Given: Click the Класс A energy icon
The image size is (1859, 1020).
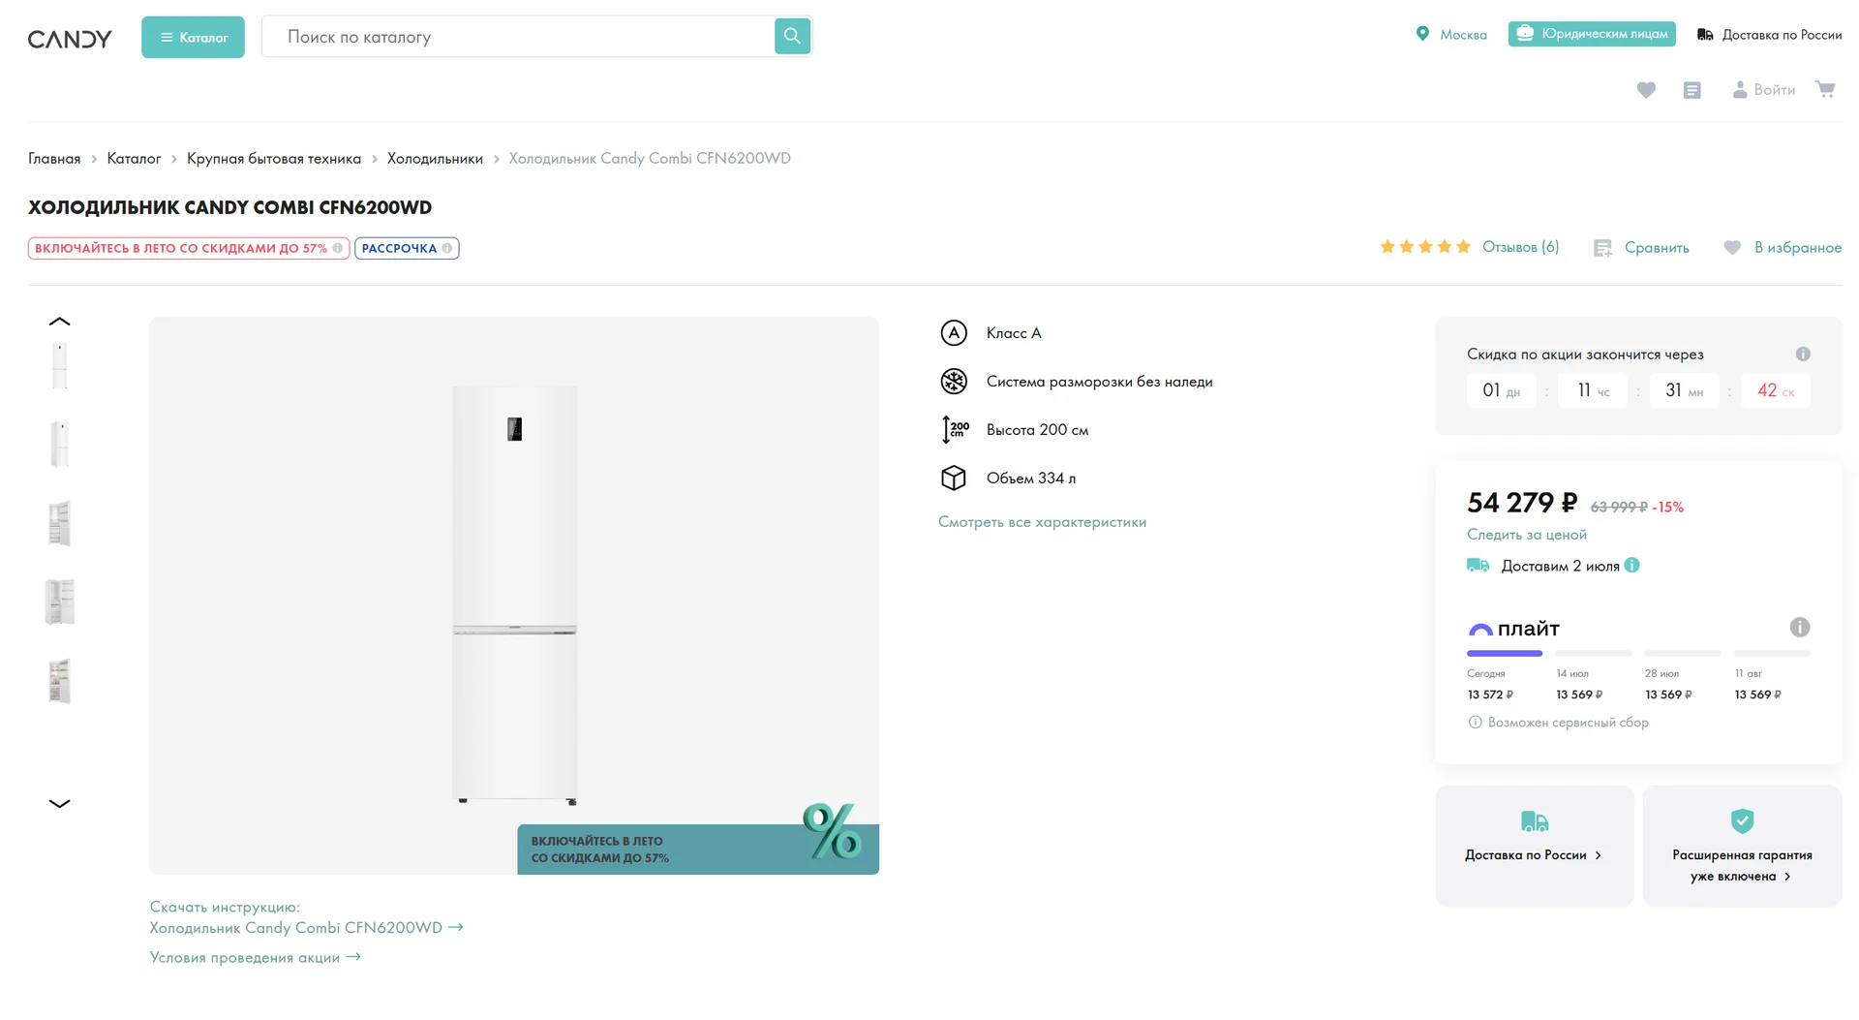Looking at the screenshot, I should point(954,333).
